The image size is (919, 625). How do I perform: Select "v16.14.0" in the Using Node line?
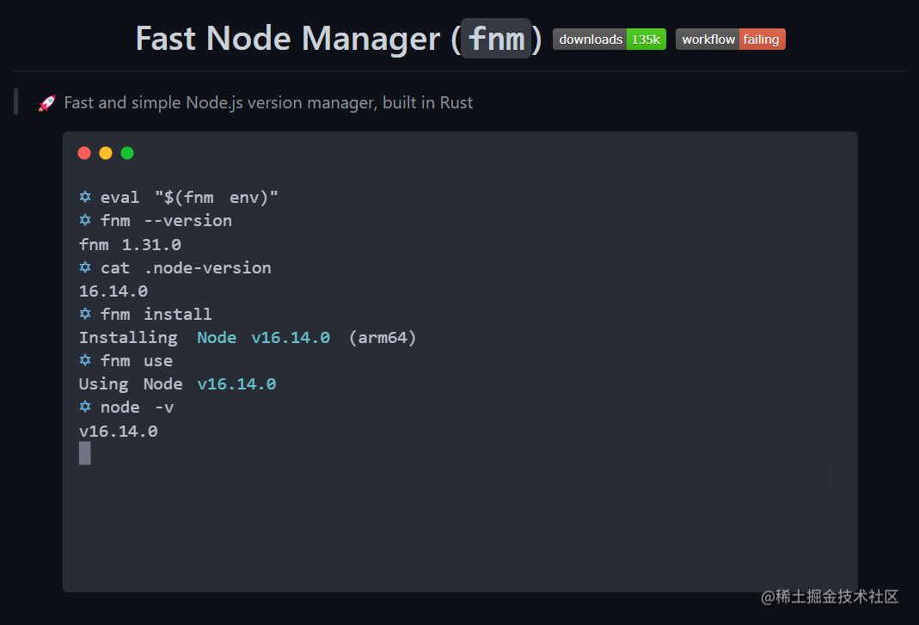point(236,383)
